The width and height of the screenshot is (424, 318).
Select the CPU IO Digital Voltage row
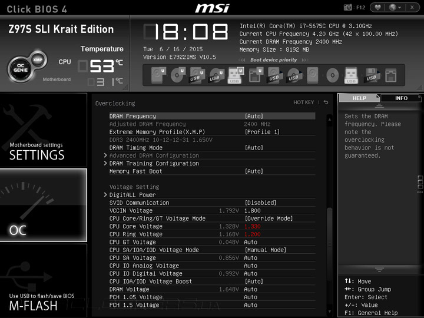(212, 273)
